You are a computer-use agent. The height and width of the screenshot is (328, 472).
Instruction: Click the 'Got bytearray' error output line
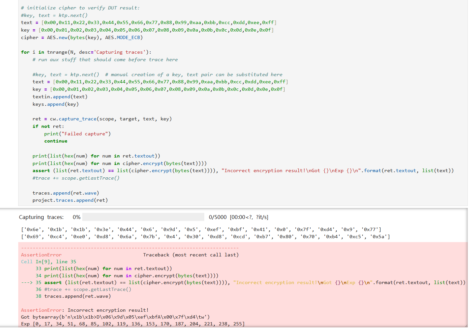pyautogui.click(x=115, y=317)
